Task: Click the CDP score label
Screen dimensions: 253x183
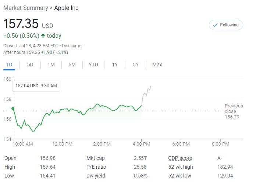Action: click(180, 158)
